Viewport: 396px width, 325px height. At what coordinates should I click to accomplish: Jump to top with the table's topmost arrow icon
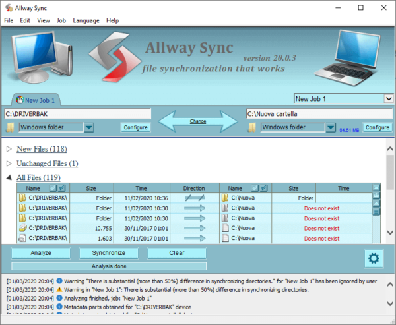(376, 187)
